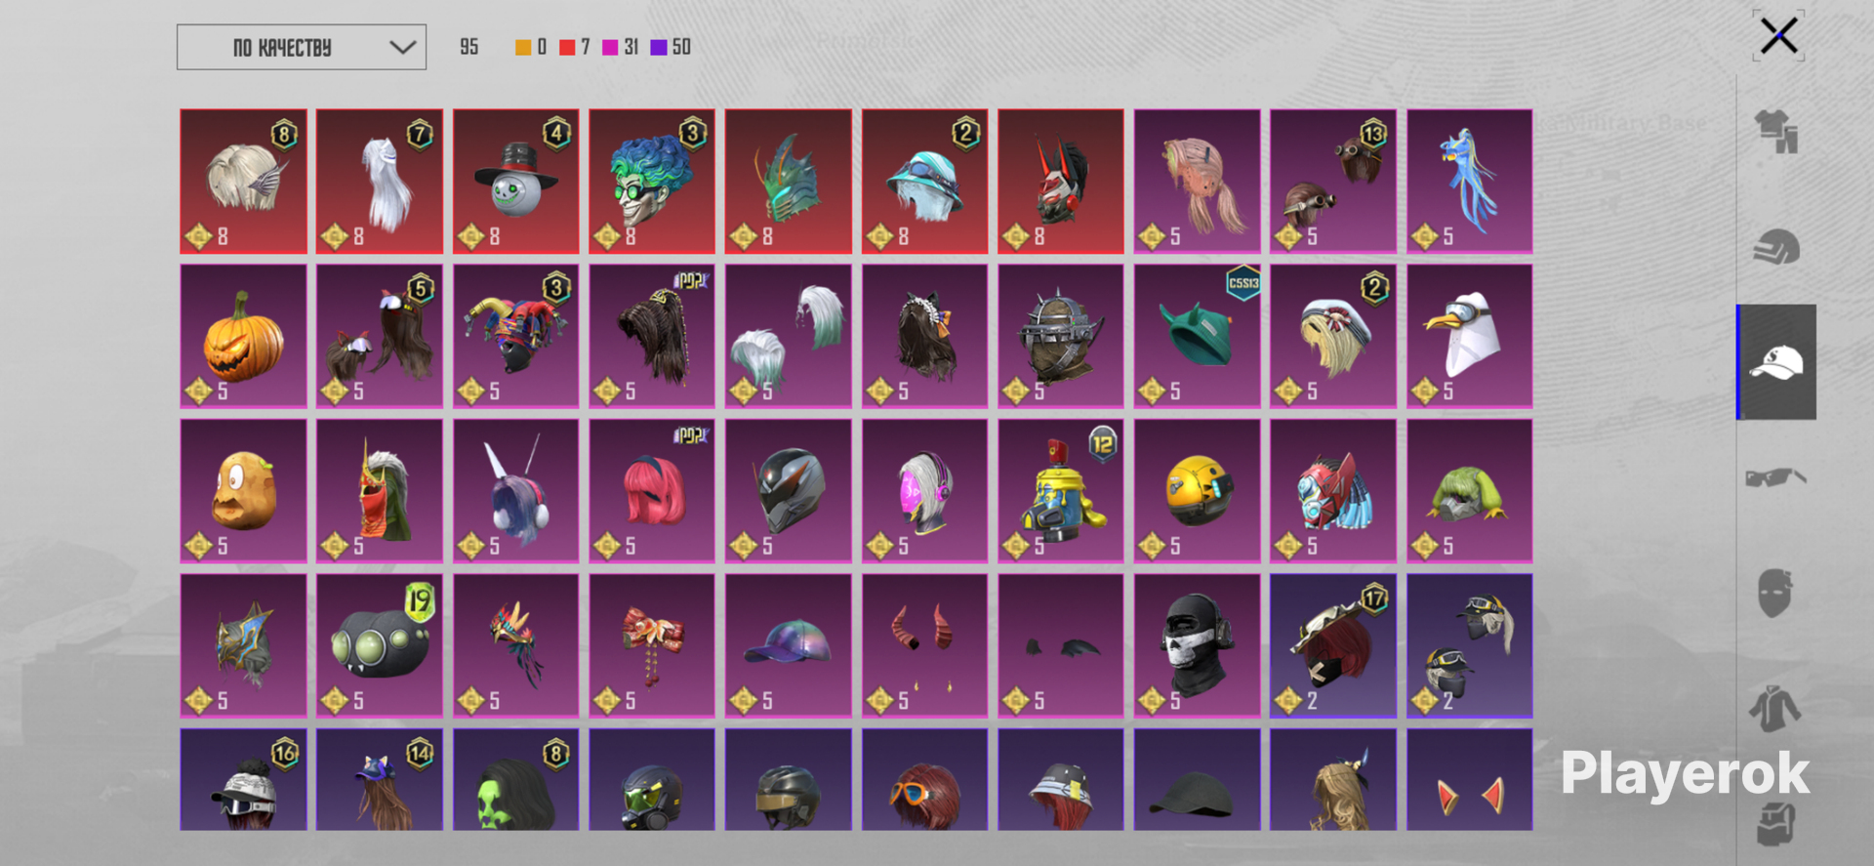This screenshot has height=866, width=1874.
Task: Select the skull balaclava mask item
Action: point(1197,645)
